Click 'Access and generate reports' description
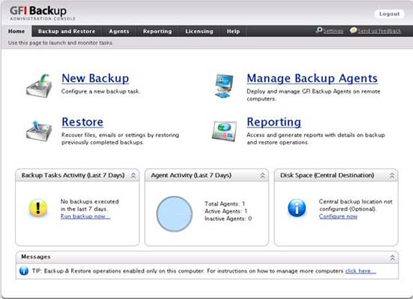The height and width of the screenshot is (299, 413). 316,138
